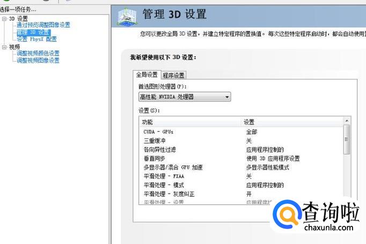The image size is (366, 244).
Task: Select the 各向异性过滤 feature row
Action: click(241, 150)
